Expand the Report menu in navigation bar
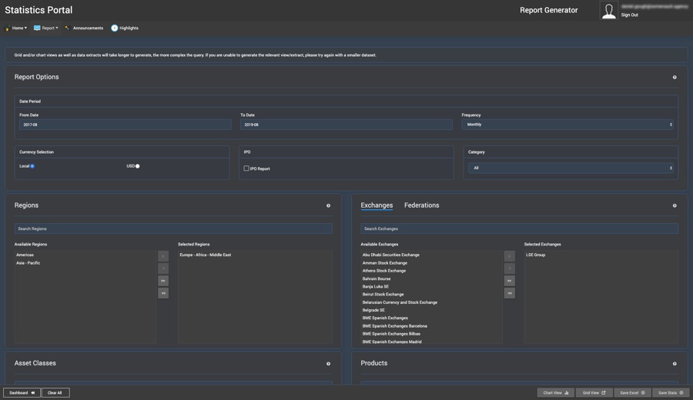Image resolution: width=693 pixels, height=400 pixels. click(x=46, y=28)
